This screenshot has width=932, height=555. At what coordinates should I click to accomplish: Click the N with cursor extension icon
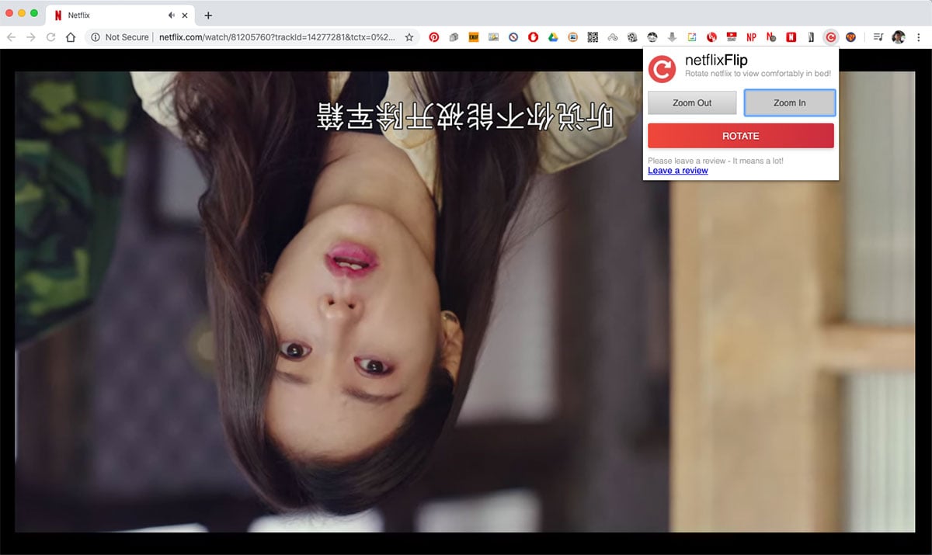(771, 36)
